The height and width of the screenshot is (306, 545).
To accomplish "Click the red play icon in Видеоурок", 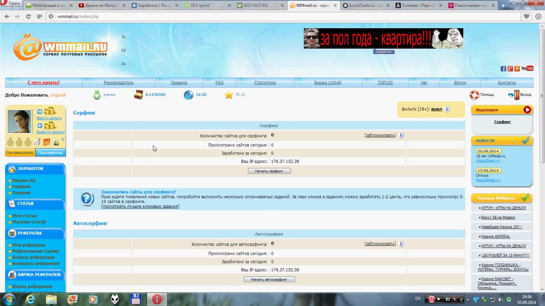I will (x=527, y=110).
